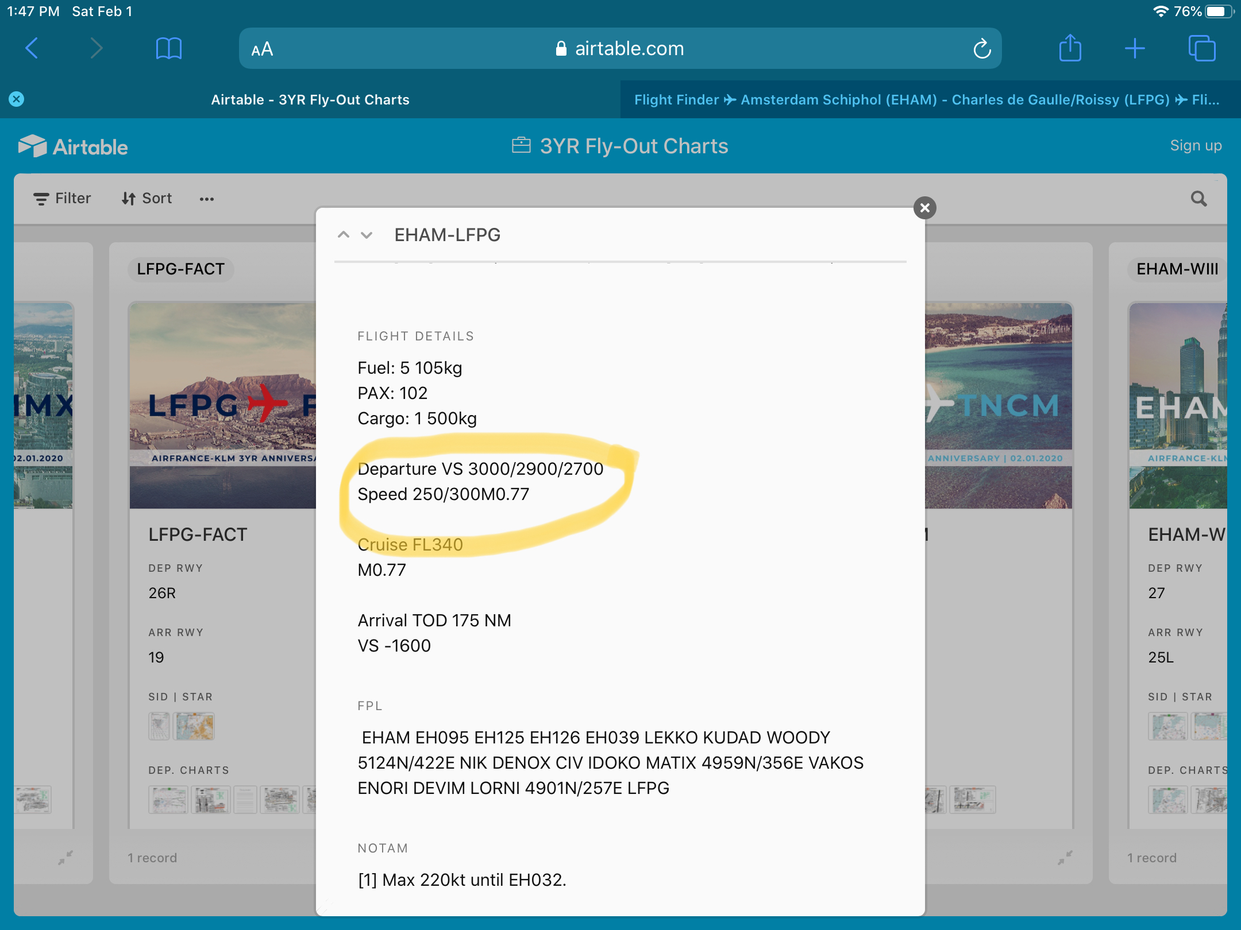The height and width of the screenshot is (930, 1241).
Task: Click the Airtable logo
Action: coord(73,147)
